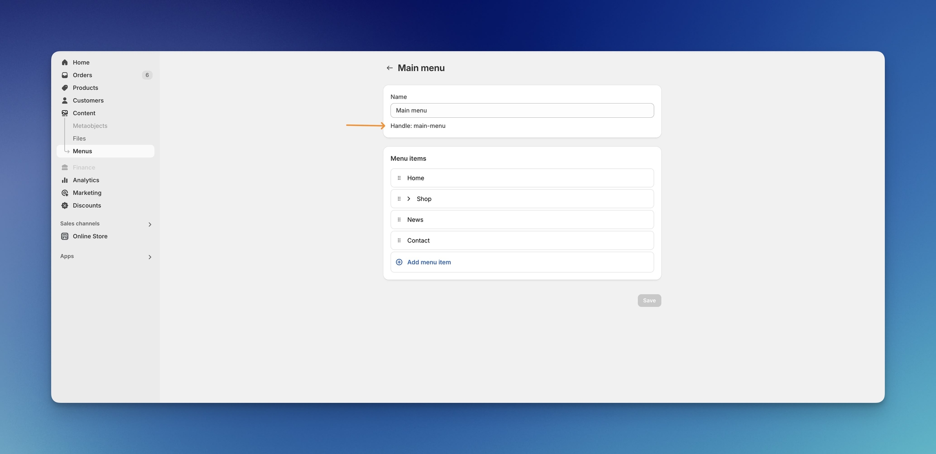Click the Analytics bar chart icon

pos(65,180)
